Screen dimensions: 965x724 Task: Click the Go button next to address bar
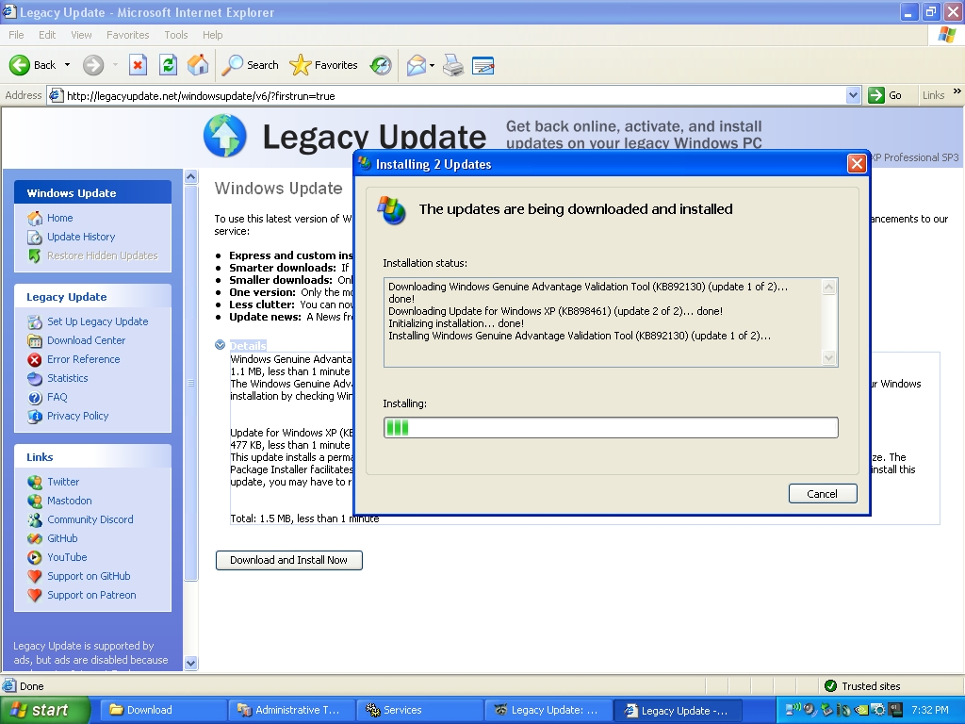tap(885, 95)
